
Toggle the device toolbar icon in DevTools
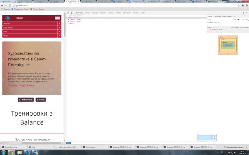click(72, 13)
